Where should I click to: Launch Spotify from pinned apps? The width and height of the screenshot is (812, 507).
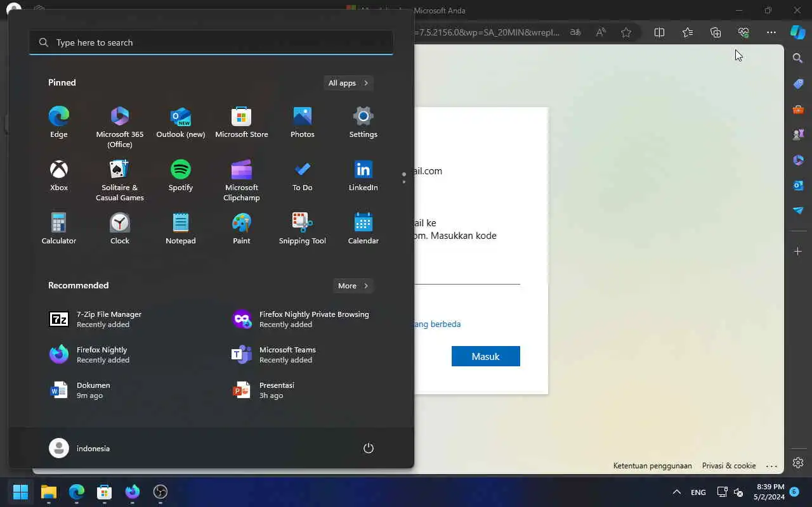[181, 176]
